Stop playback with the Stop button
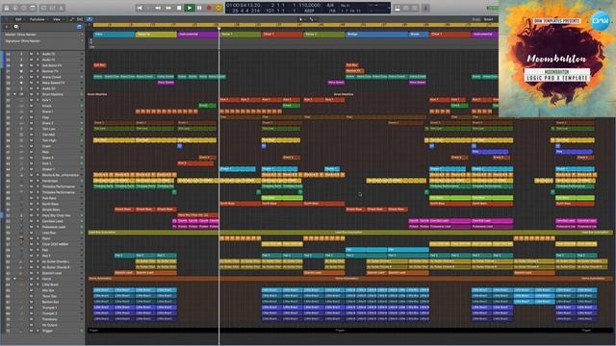The height and width of the screenshot is (346, 616). [x=179, y=8]
